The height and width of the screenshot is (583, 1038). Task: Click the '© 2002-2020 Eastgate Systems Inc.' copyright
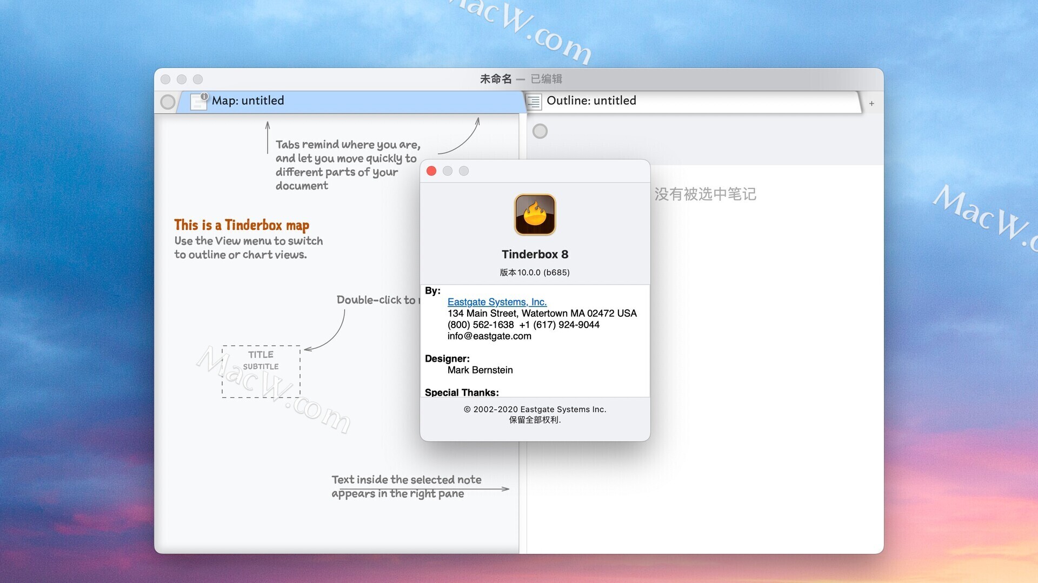(x=535, y=409)
